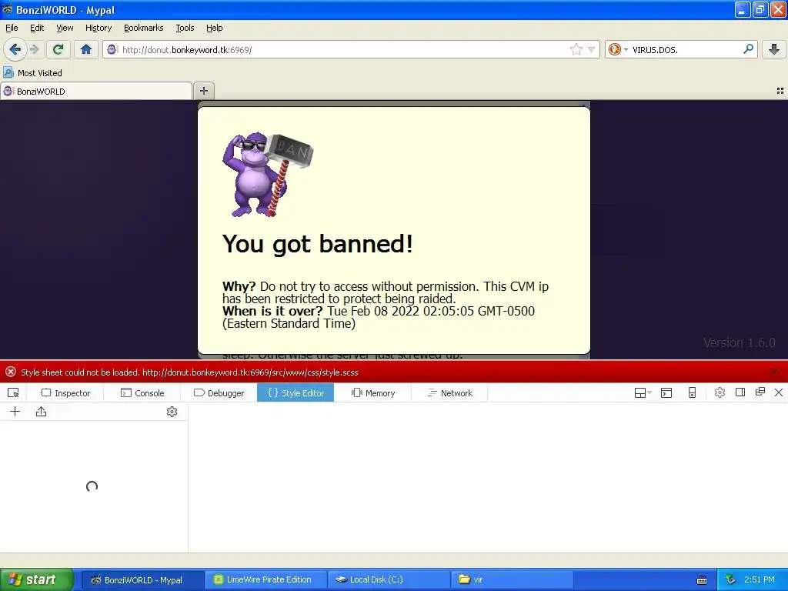This screenshot has height=591, width=788.
Task: Show all tabs grid icon
Action: pyautogui.click(x=780, y=91)
